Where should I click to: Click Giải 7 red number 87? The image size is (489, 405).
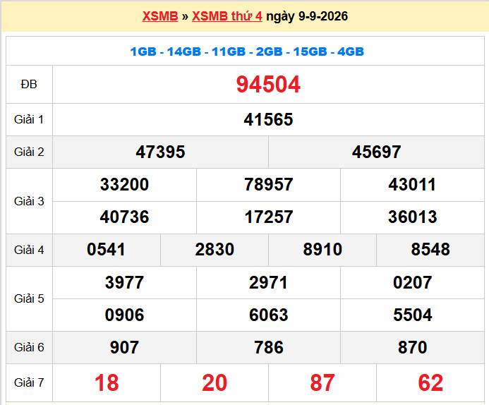click(322, 383)
